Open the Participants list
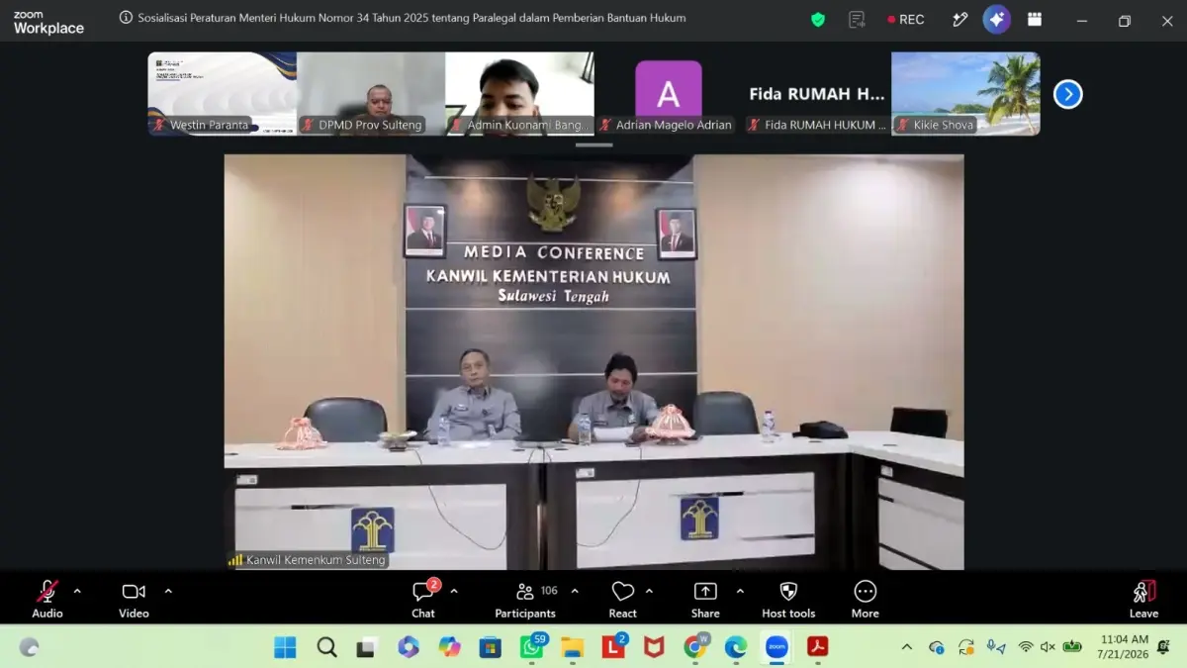The width and height of the screenshot is (1187, 668). point(525,599)
